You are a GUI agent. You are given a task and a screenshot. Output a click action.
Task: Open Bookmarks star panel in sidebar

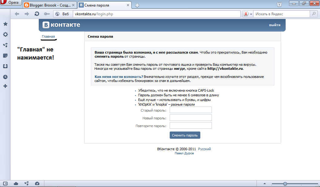pyautogui.click(x=5, y=24)
